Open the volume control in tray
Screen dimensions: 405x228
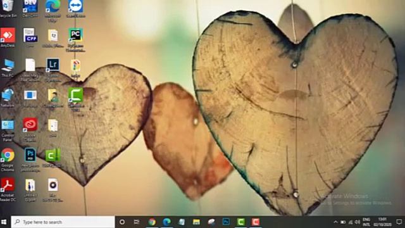click(x=358, y=222)
